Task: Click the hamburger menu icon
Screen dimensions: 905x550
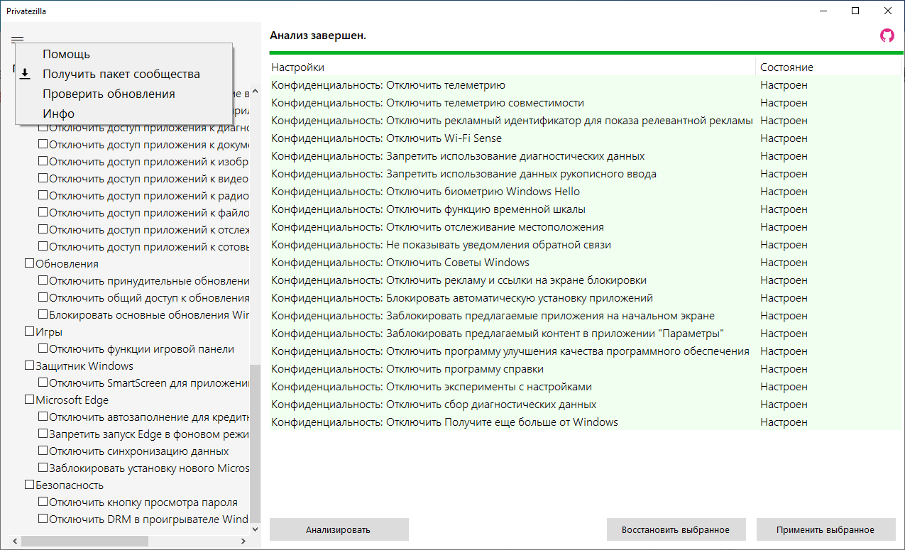Action: coord(18,39)
